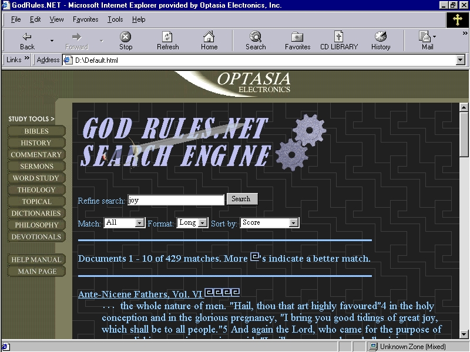
Task: Open the address bar dropdown arrow
Action: (x=460, y=60)
